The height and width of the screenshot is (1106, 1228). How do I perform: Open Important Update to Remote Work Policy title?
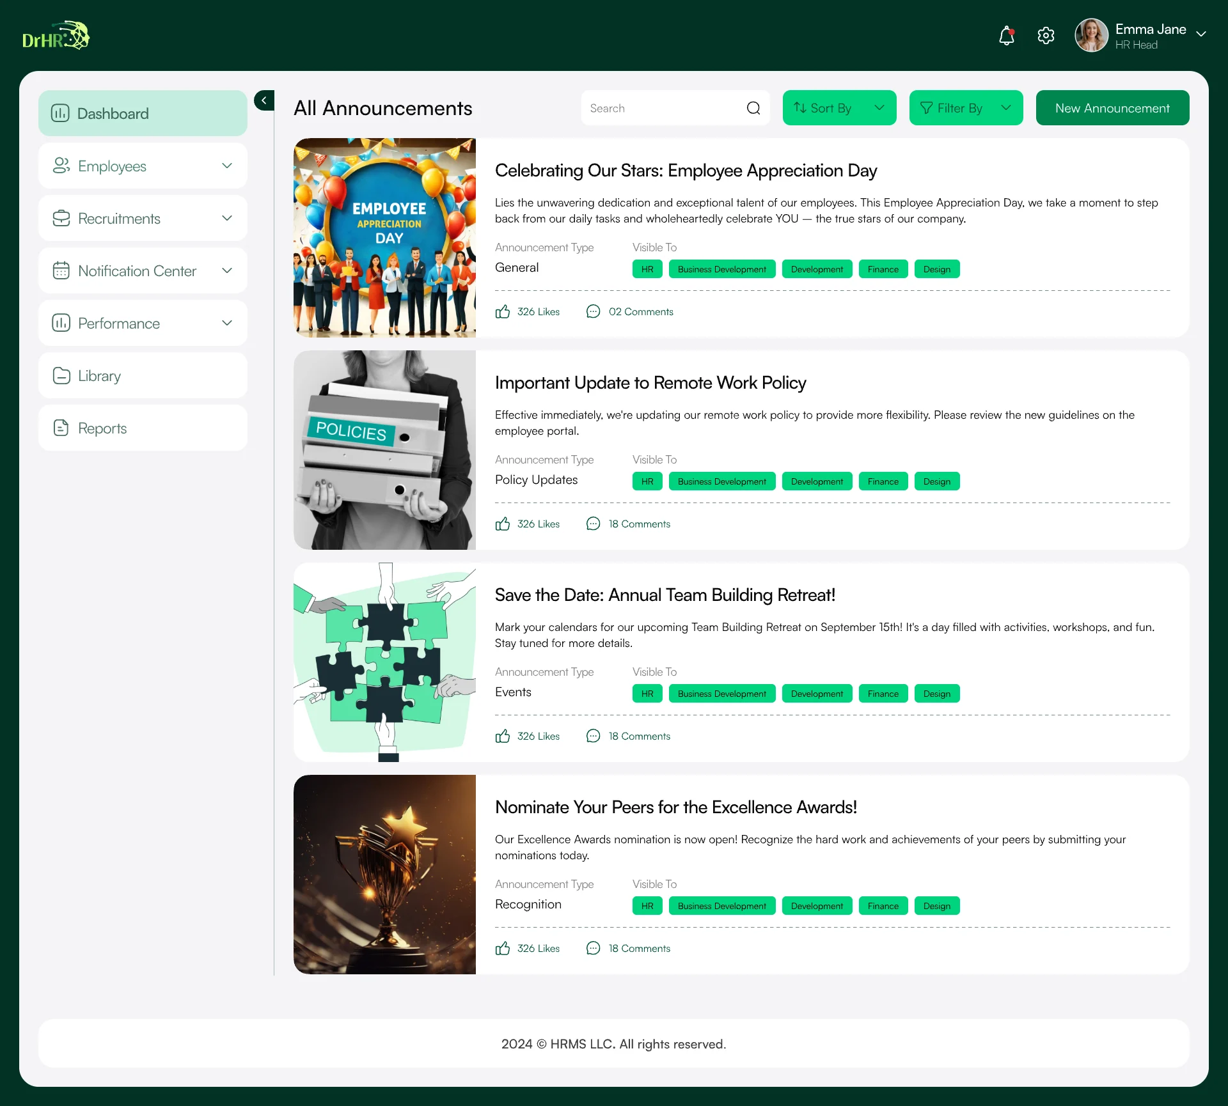point(650,383)
